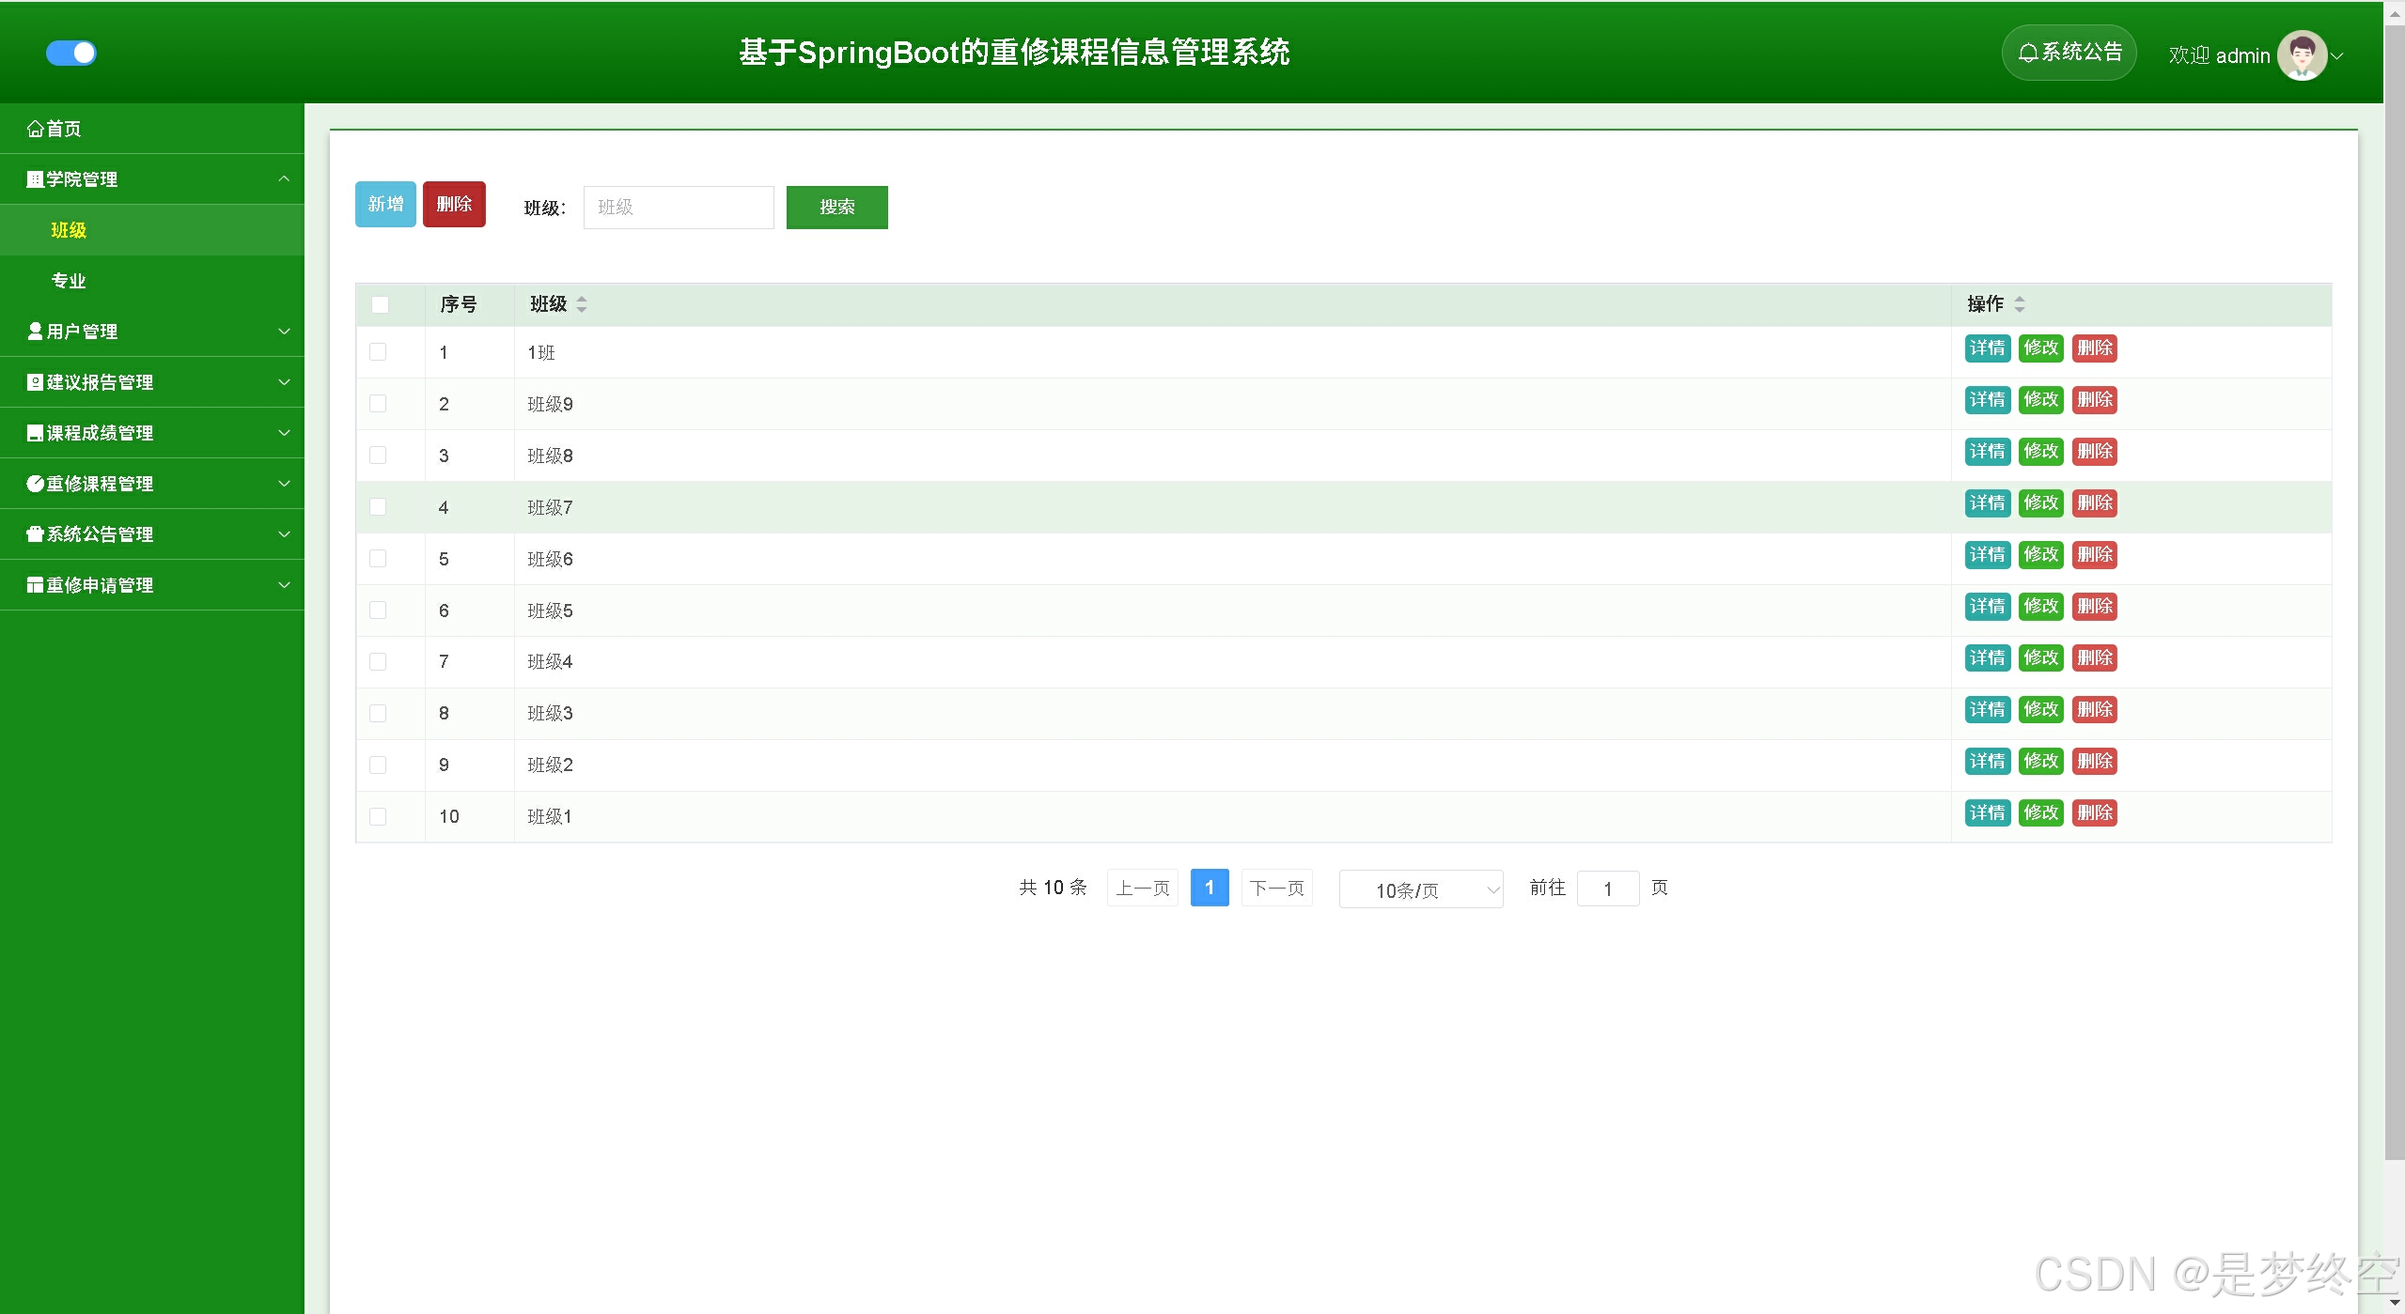Check the select-all checkbox in the table header
This screenshot has width=2405, height=1314.
[x=380, y=304]
